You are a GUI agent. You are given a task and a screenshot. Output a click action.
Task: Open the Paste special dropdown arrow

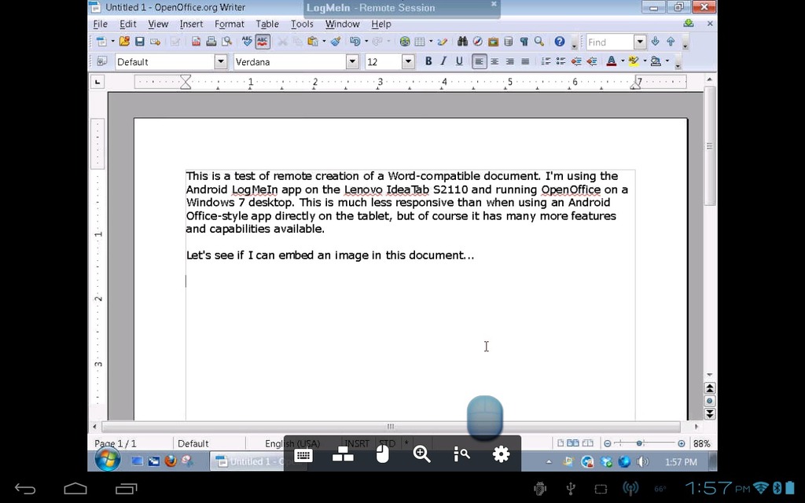(324, 42)
